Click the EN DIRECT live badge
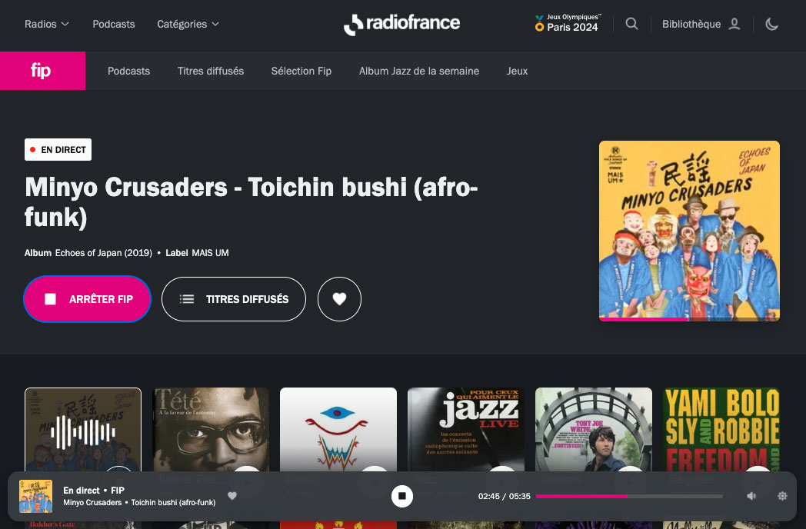This screenshot has width=806, height=529. point(58,150)
